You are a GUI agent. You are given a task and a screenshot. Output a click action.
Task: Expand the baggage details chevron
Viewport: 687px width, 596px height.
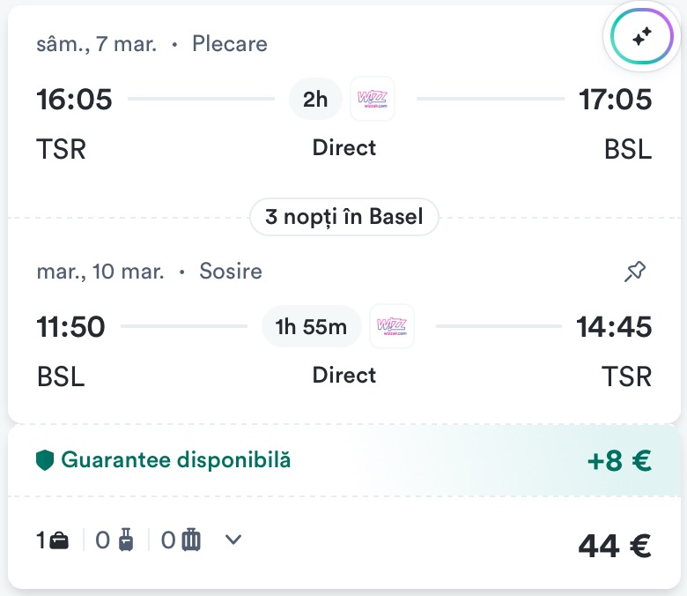pos(233,540)
